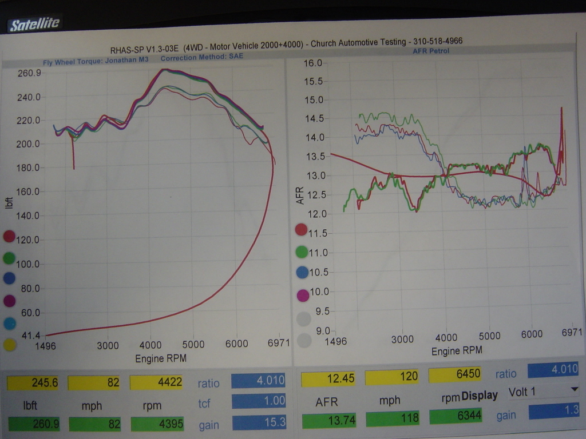Click the yellow rpm readout 6450
This screenshot has width=586, height=439.
click(454, 374)
